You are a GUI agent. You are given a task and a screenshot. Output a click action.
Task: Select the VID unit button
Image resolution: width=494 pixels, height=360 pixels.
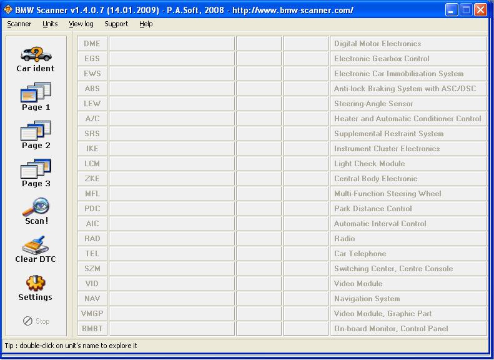pos(92,284)
